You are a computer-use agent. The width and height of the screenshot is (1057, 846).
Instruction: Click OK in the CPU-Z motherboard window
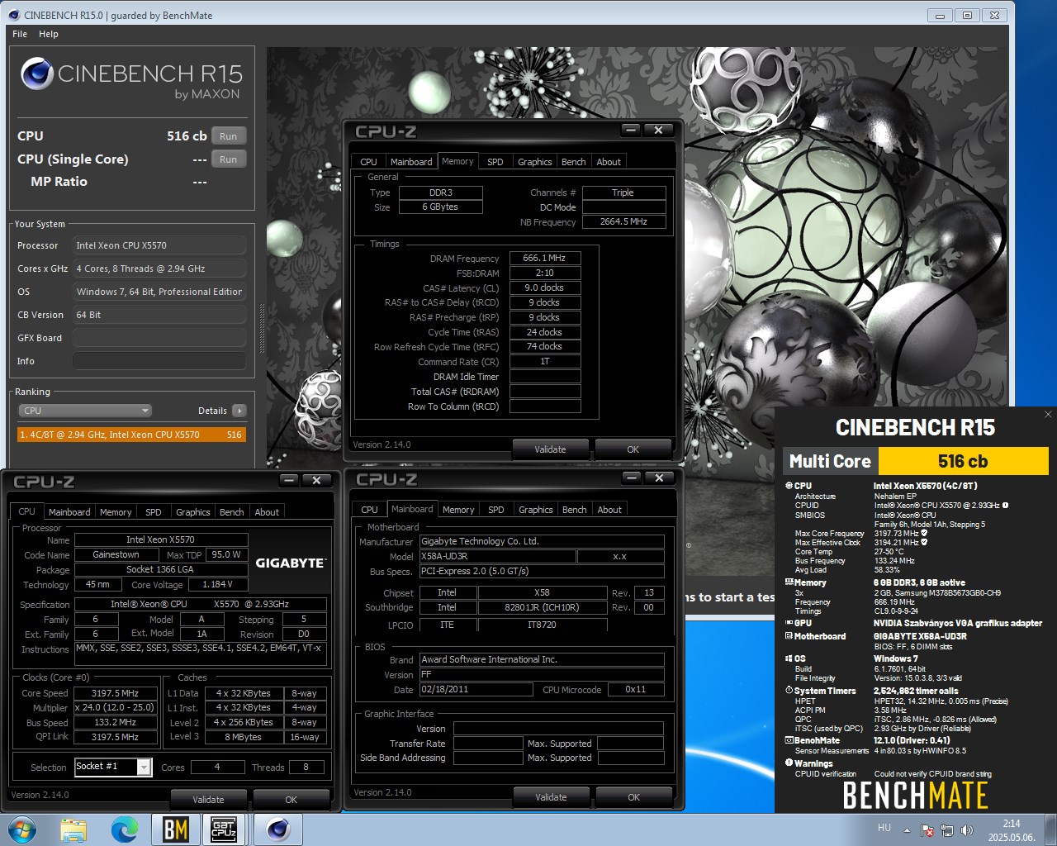(634, 797)
